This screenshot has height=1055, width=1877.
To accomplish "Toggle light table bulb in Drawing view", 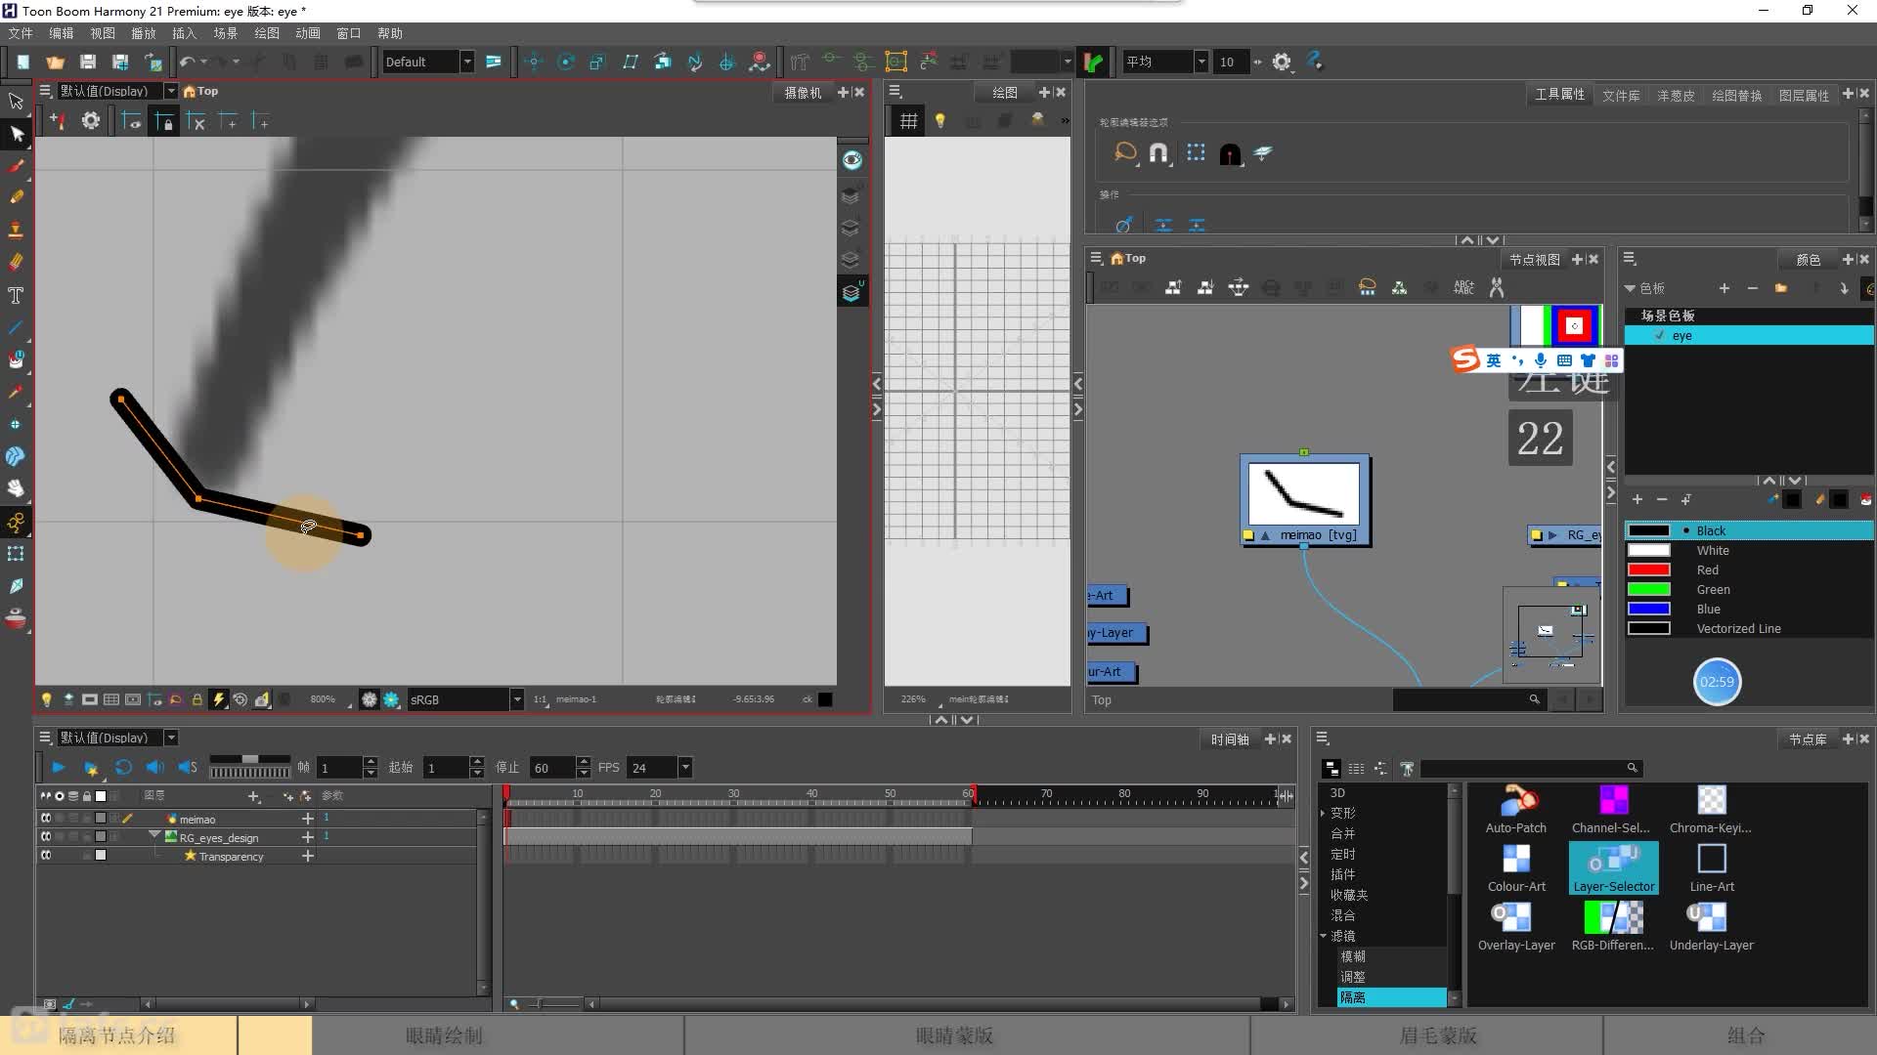I will point(940,121).
